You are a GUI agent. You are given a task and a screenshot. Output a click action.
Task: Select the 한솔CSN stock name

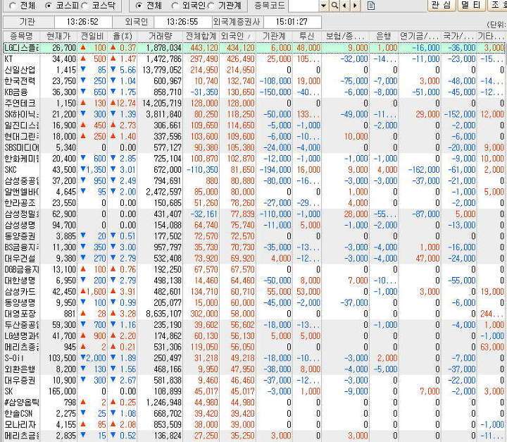click(18, 414)
